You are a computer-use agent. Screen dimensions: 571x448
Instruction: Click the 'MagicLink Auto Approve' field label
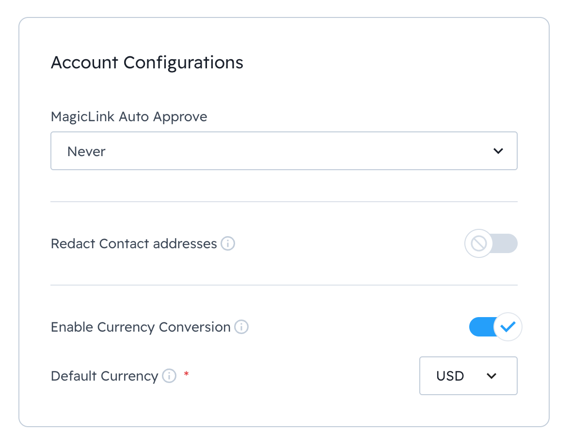coord(129,117)
